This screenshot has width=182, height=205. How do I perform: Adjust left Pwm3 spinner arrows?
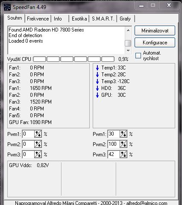pos(38,154)
